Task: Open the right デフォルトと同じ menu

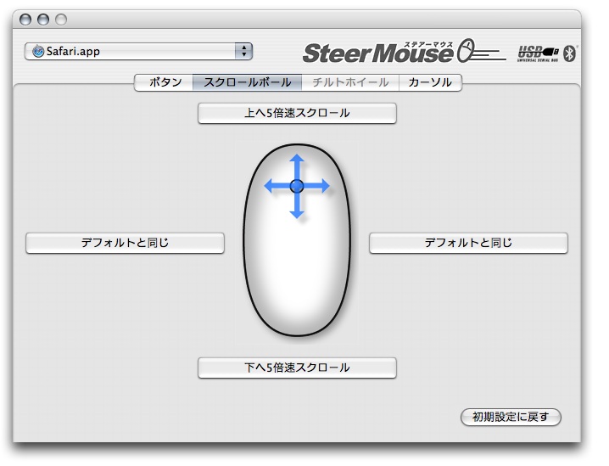Action: (x=468, y=243)
